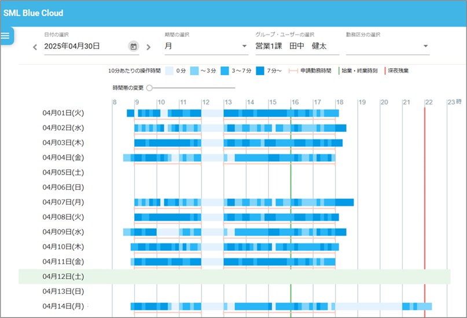Select the highlighted 04月12日(土) row

click(234, 276)
